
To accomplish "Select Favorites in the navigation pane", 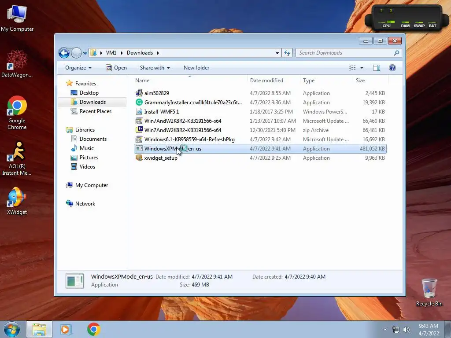I will point(85,83).
